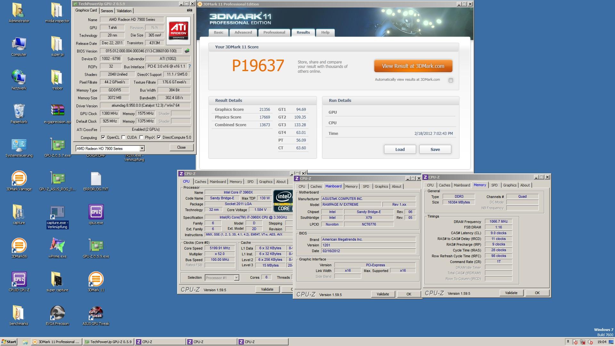Toggle DirectCompute 5.0 checkbox
The image size is (615, 346).
[x=159, y=137]
